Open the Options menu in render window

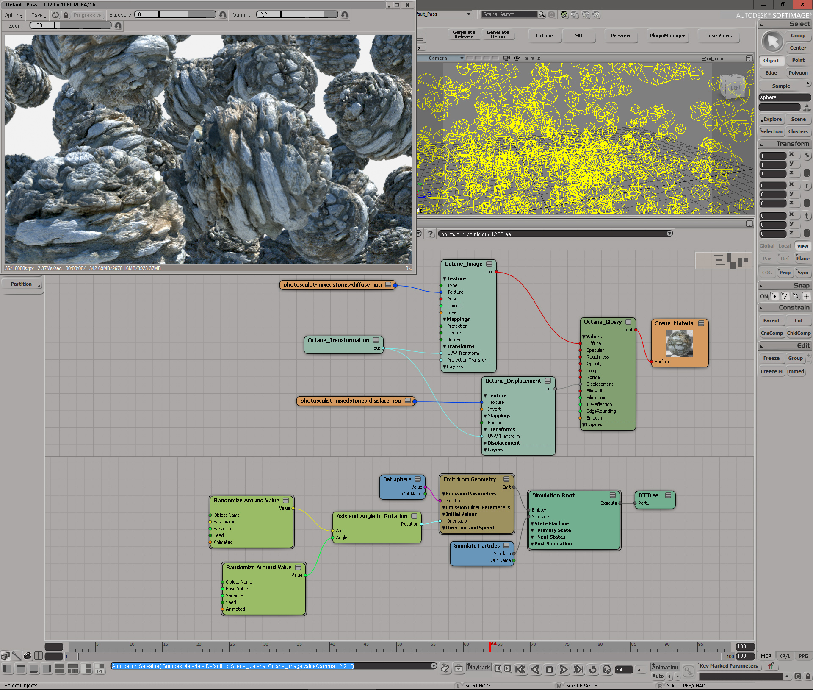pyautogui.click(x=13, y=15)
